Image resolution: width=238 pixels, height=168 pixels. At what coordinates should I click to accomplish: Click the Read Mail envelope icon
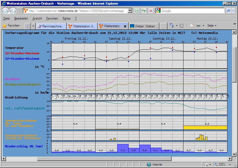click(x=192, y=26)
